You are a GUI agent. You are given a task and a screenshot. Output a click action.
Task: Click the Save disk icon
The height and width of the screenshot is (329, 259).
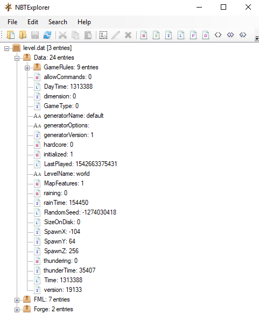pyautogui.click(x=35, y=35)
